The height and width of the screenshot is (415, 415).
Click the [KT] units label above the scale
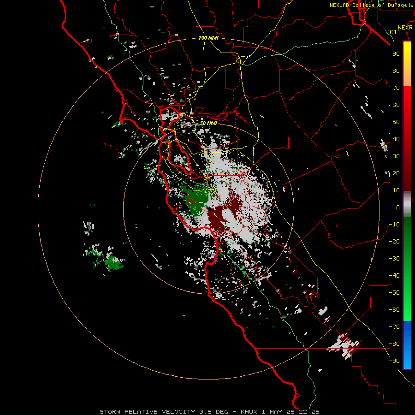pyautogui.click(x=394, y=32)
